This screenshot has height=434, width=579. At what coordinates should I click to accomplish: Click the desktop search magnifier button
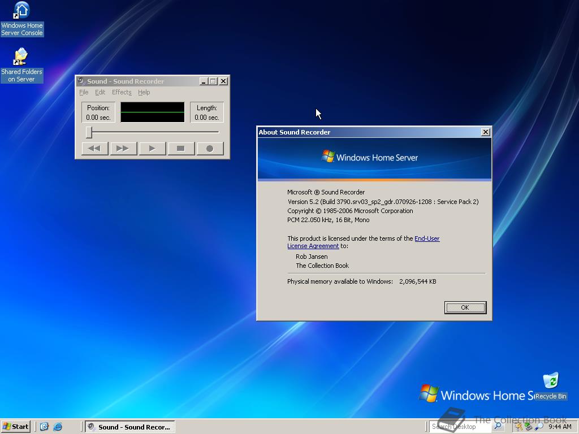tap(498, 426)
